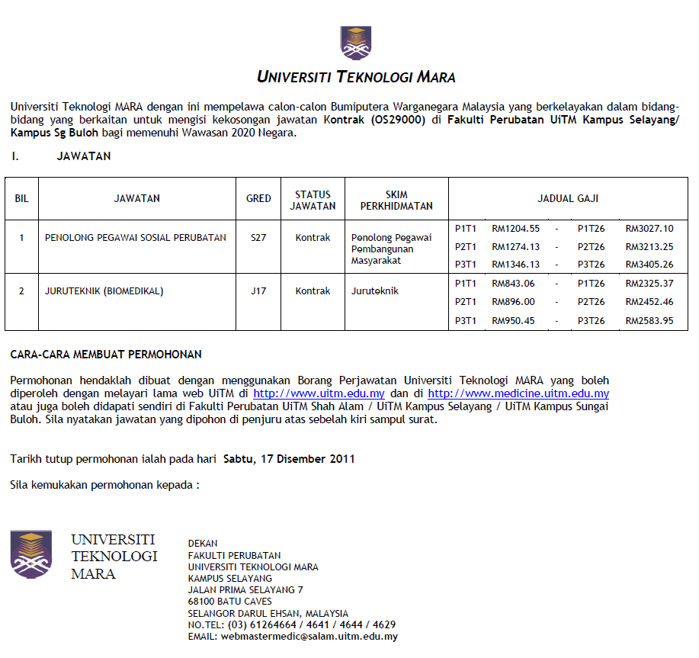Click salary value 'RM1274.13'
This screenshot has height=658, width=699.
coord(516,247)
